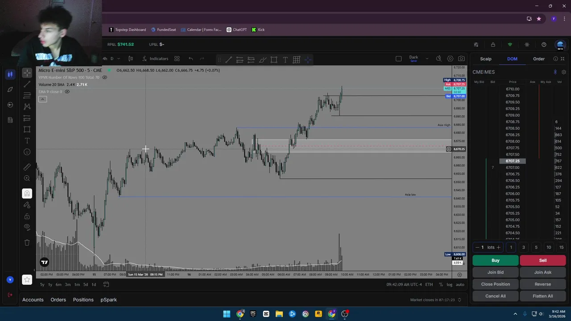Open the Dark layout dropdown arrow
The height and width of the screenshot is (321, 571).
(427, 58)
